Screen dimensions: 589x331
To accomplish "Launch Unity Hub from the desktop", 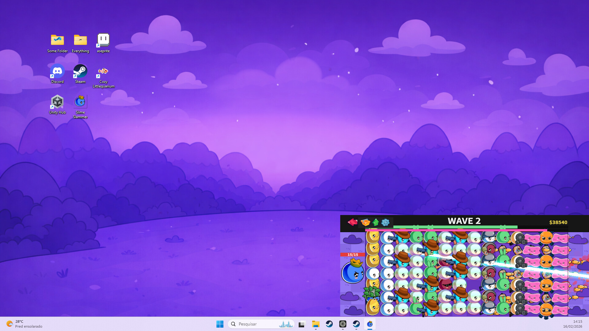I will (x=57, y=101).
